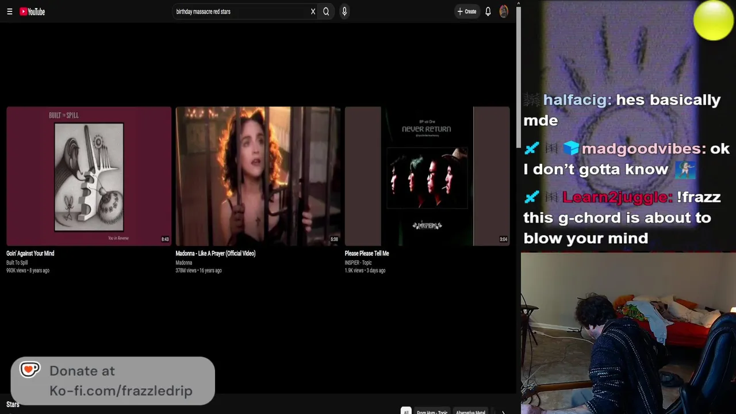Click '993K views • 8 years ago' text
Image resolution: width=736 pixels, height=414 pixels.
click(28, 270)
